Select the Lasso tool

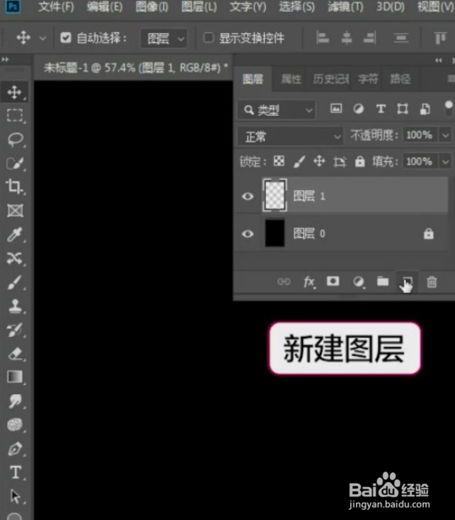15,139
